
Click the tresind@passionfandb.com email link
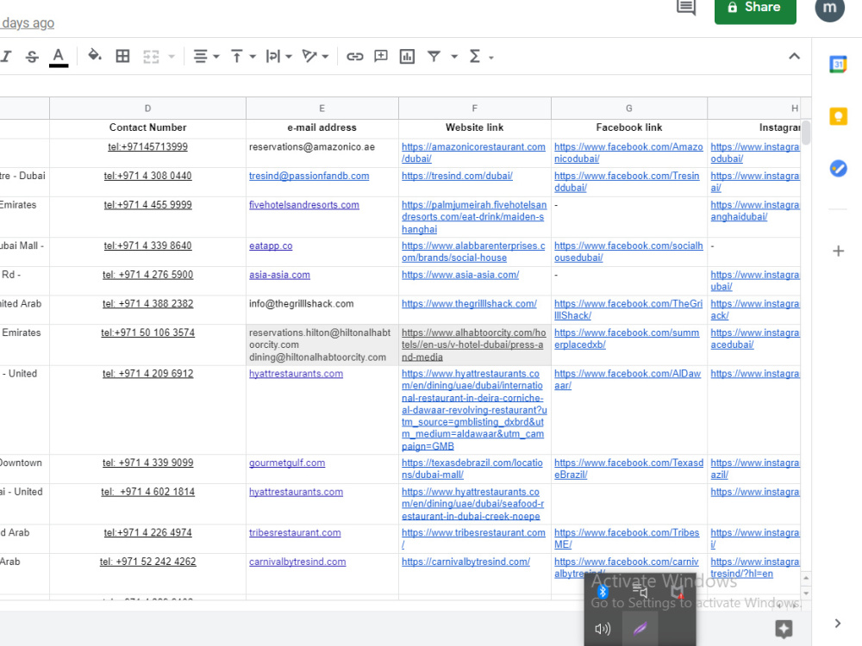pyautogui.click(x=309, y=176)
